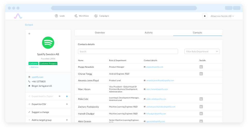Select the Marc Hazan contact name
Screen dimensions: 248x129
(84, 89)
